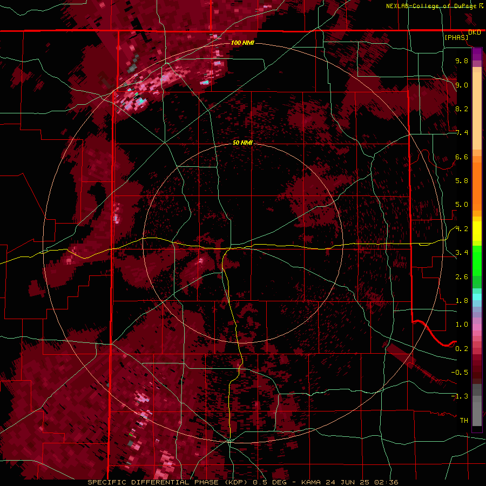The image size is (486, 486).
Task: Click the 1.8 scale value
Action: point(462,301)
